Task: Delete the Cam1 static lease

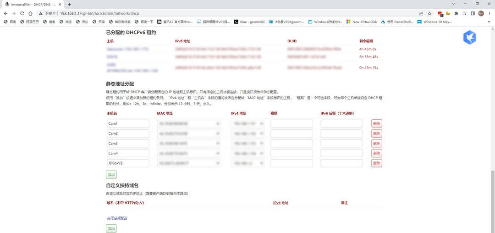Action: click(x=377, y=123)
